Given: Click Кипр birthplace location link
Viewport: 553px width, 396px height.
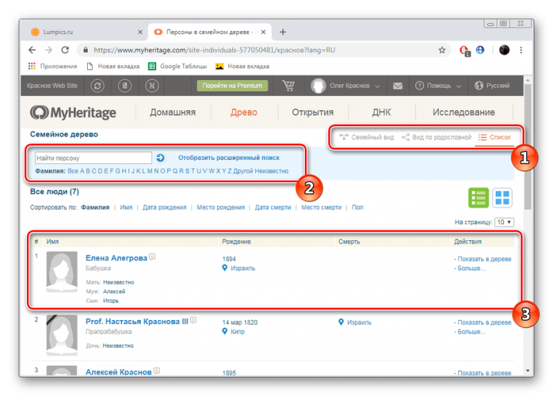Looking at the screenshot, I should pos(237,332).
